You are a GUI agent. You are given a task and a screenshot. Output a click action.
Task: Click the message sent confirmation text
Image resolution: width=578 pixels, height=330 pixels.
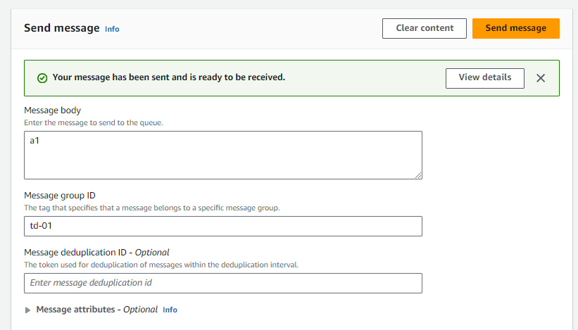pos(168,77)
